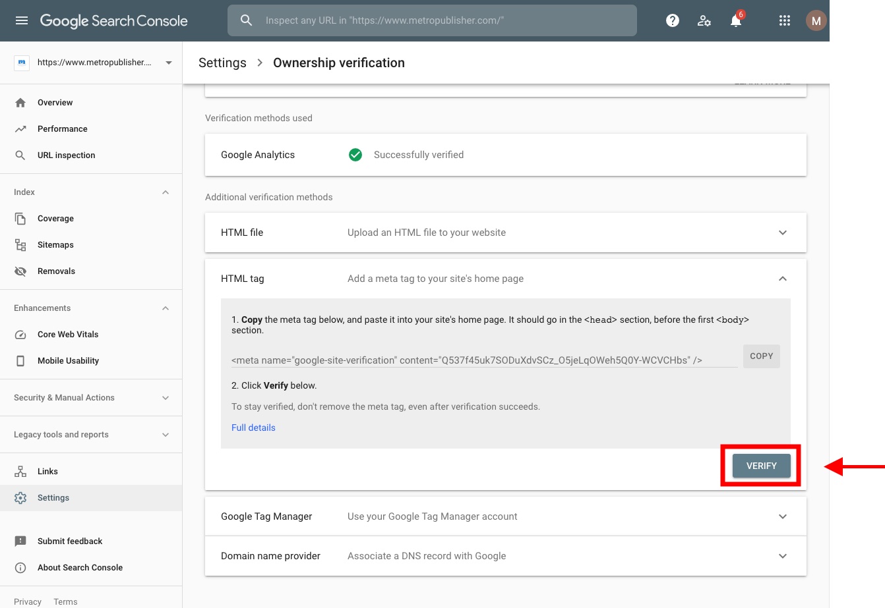Click 'Ownership verification' heading text
Image resolution: width=885 pixels, height=608 pixels.
coord(339,63)
